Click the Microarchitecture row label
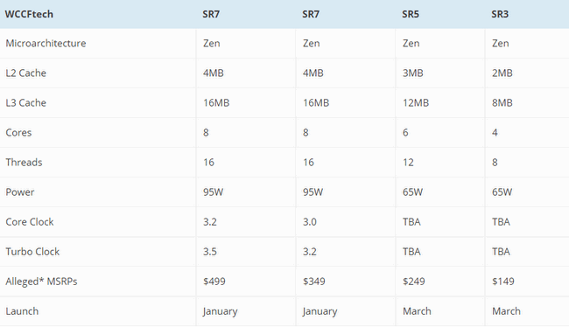The image size is (569, 327). [x=46, y=43]
